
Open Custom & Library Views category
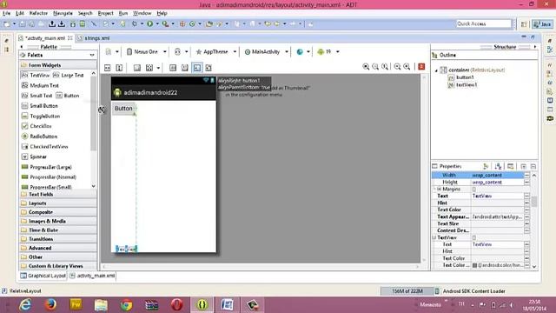[x=58, y=266]
